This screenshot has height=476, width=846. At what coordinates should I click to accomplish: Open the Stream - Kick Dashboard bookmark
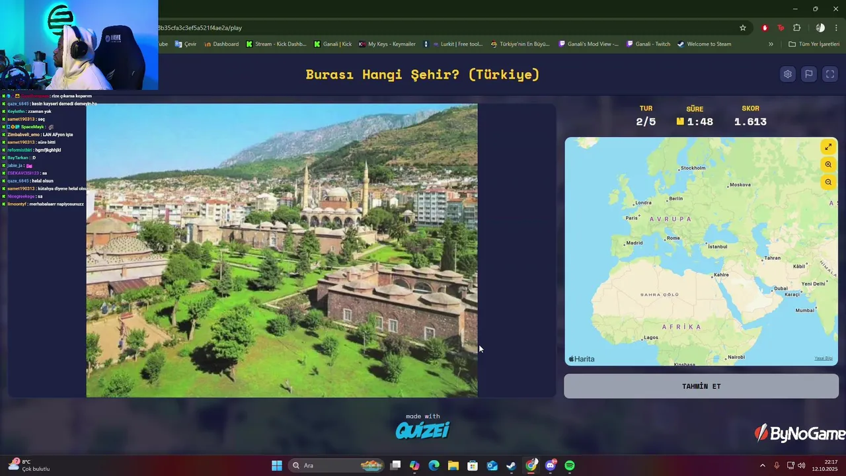tap(276, 44)
